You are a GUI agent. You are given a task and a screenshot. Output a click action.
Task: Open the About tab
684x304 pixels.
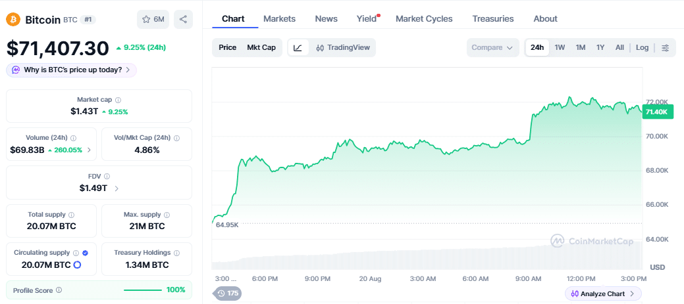pos(545,18)
